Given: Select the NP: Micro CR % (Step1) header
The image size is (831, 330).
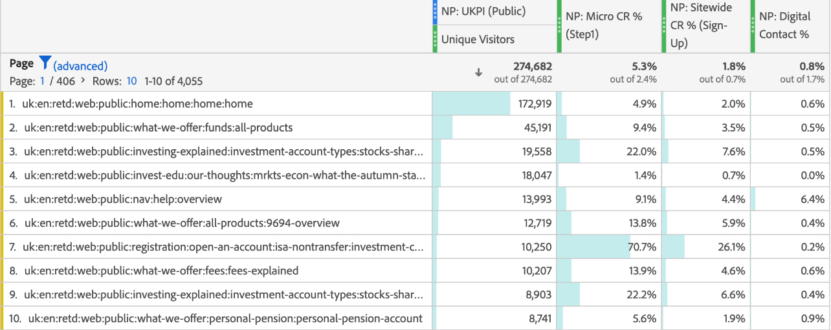Looking at the screenshot, I should point(603,26).
